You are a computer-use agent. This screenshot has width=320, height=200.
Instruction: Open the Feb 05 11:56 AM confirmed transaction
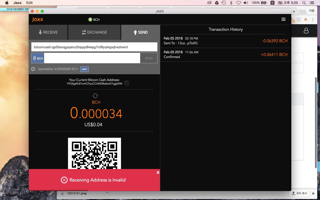pyautogui.click(x=225, y=54)
